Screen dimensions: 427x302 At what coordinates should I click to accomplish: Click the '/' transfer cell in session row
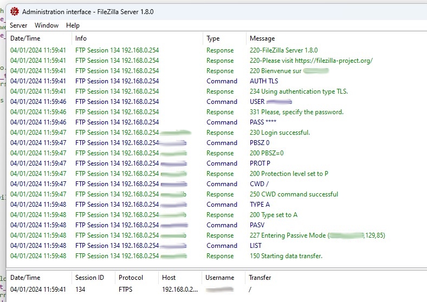pos(250,290)
